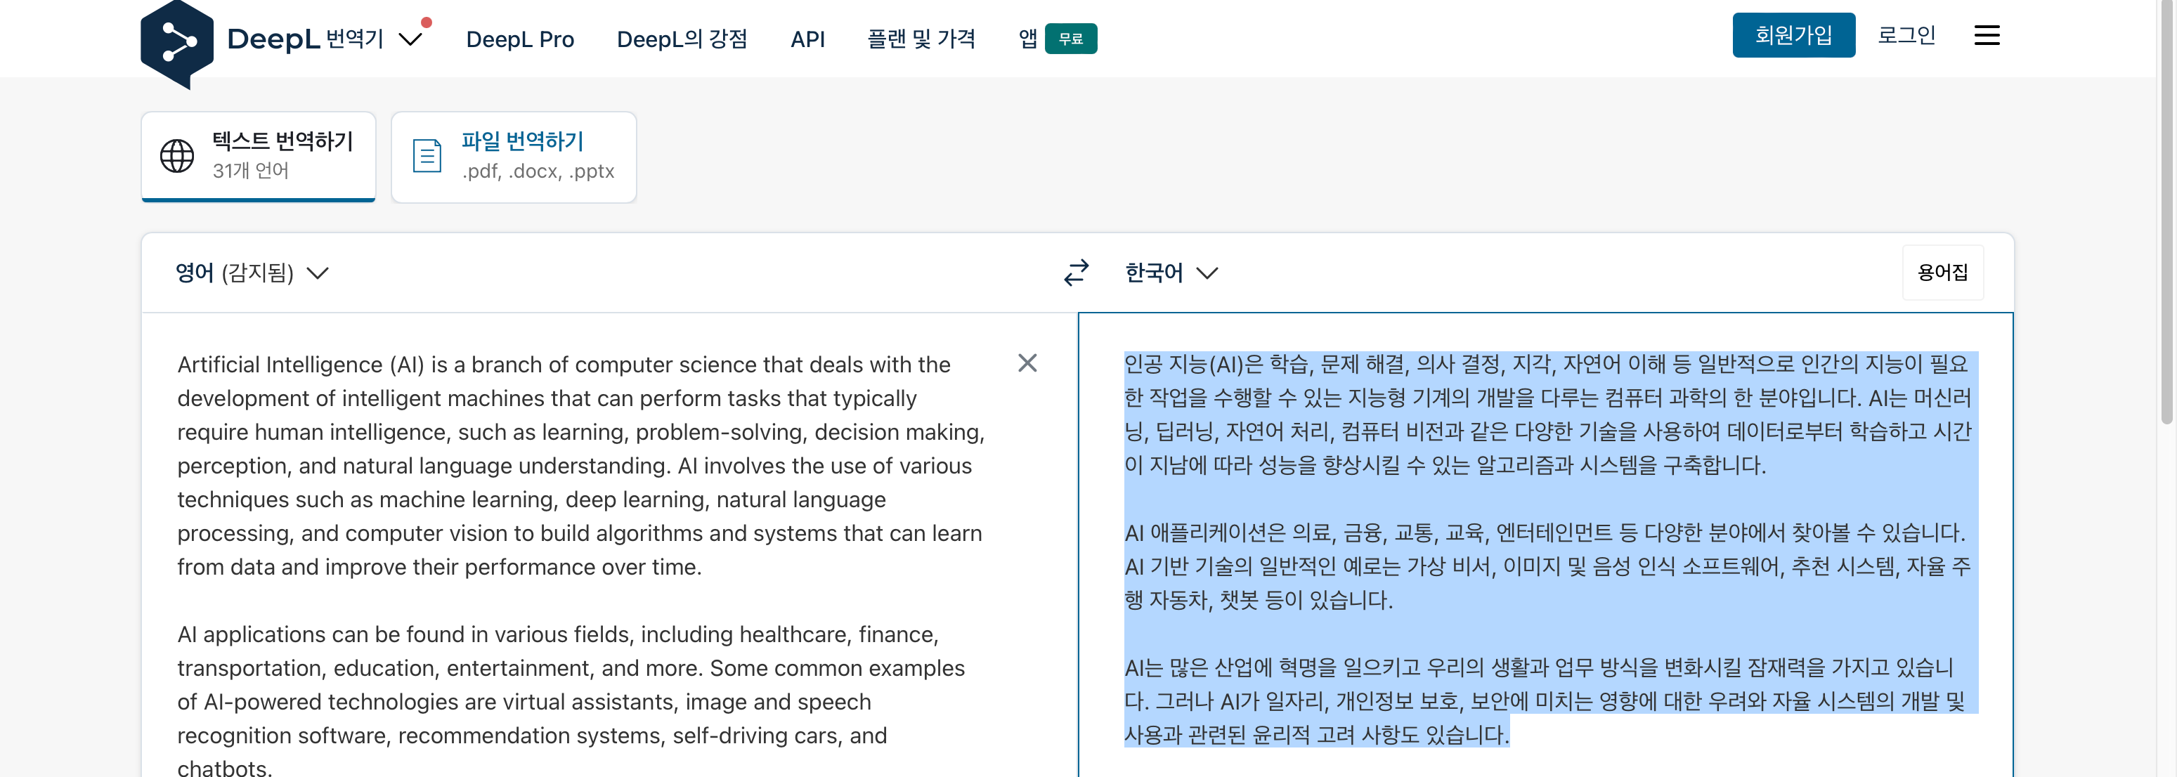Open DeepL의 강점 menu item
Image resolution: width=2177 pixels, height=777 pixels.
681,40
